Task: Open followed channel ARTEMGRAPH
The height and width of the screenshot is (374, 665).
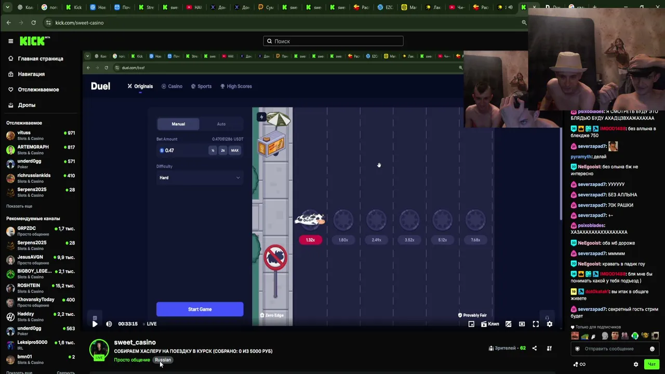Action: tap(41, 150)
